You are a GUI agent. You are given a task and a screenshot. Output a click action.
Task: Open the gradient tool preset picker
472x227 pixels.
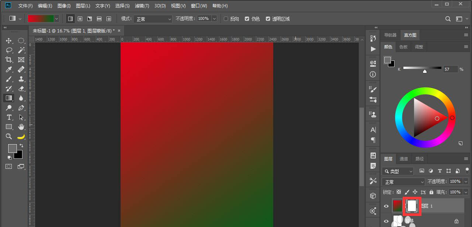[x=15, y=18]
